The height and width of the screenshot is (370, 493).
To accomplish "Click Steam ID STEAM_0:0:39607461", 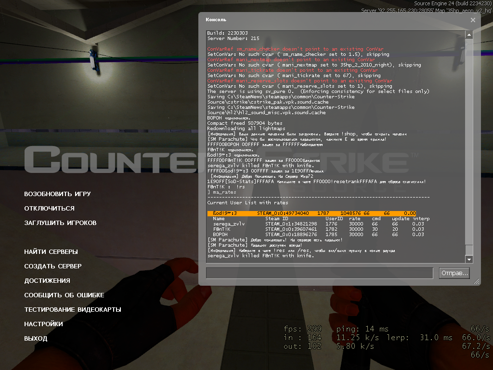I will click(291, 229).
